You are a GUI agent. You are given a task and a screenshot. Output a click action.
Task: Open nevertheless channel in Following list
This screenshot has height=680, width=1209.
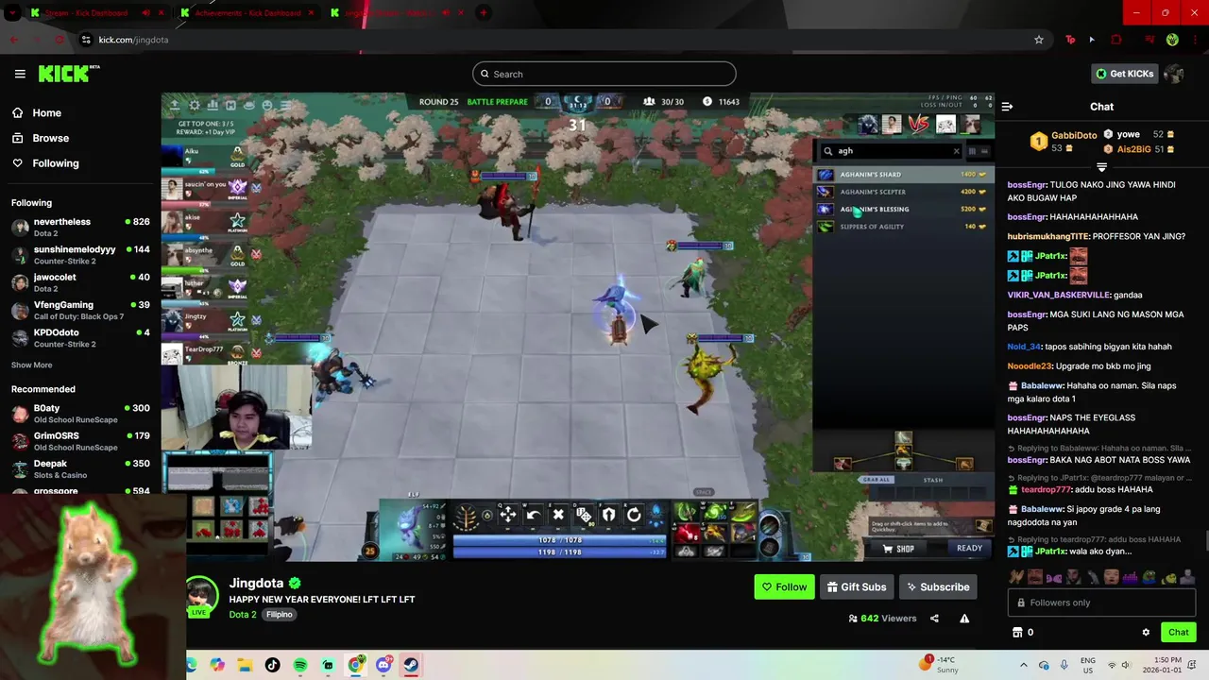pos(80,227)
